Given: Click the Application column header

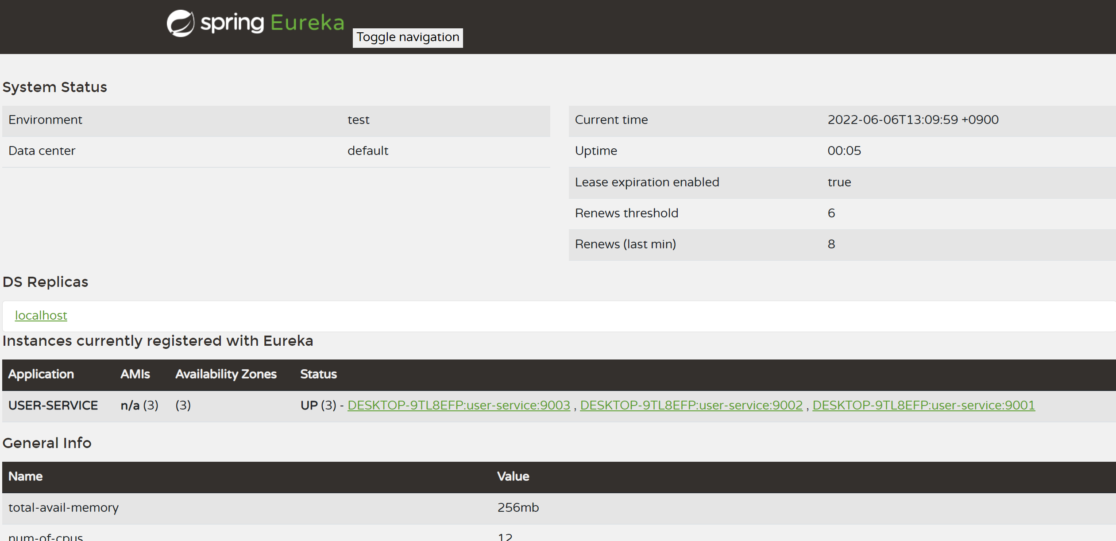Looking at the screenshot, I should pos(41,375).
